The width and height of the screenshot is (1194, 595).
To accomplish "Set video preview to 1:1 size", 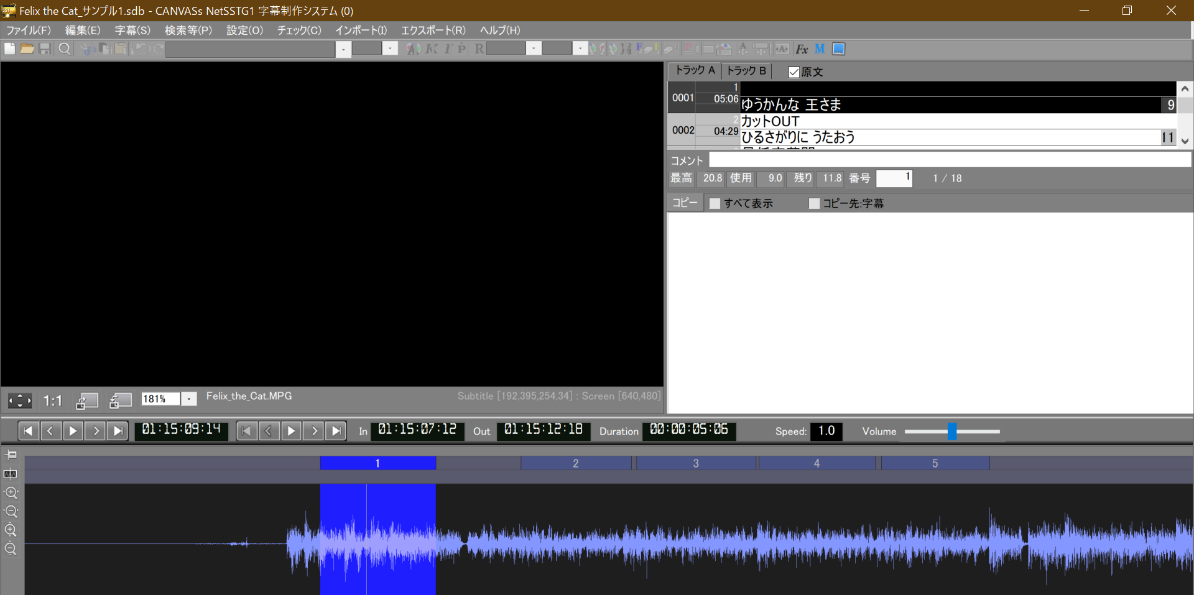I will [53, 401].
